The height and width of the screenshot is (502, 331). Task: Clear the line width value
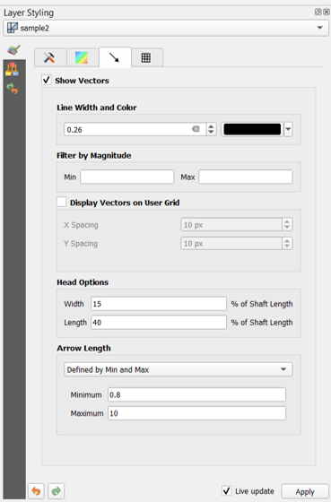click(196, 129)
